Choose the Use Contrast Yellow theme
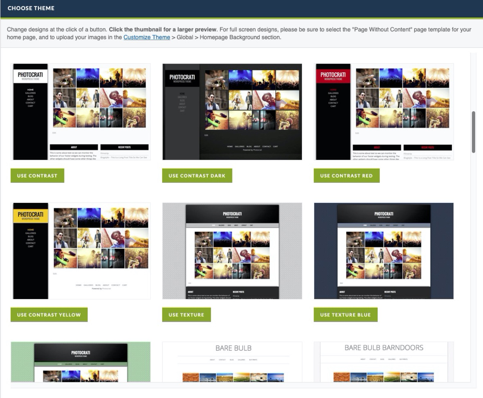Screen dimensions: 483x398 49,314
